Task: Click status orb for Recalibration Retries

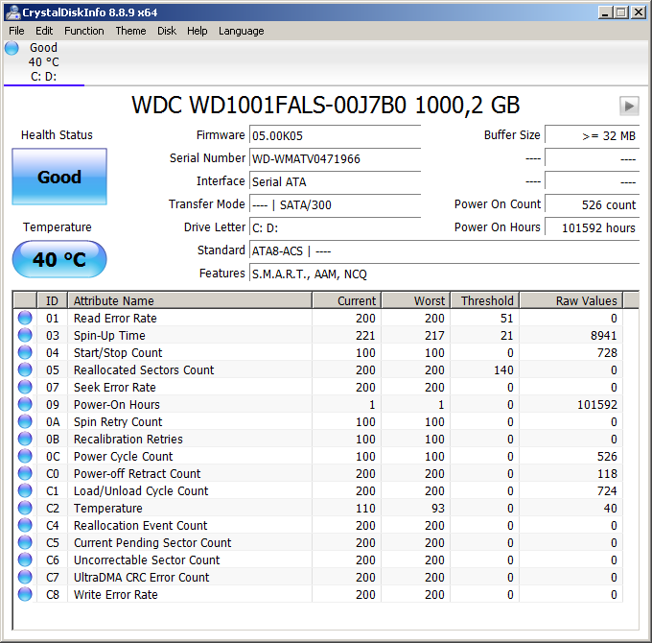Action: click(x=25, y=440)
